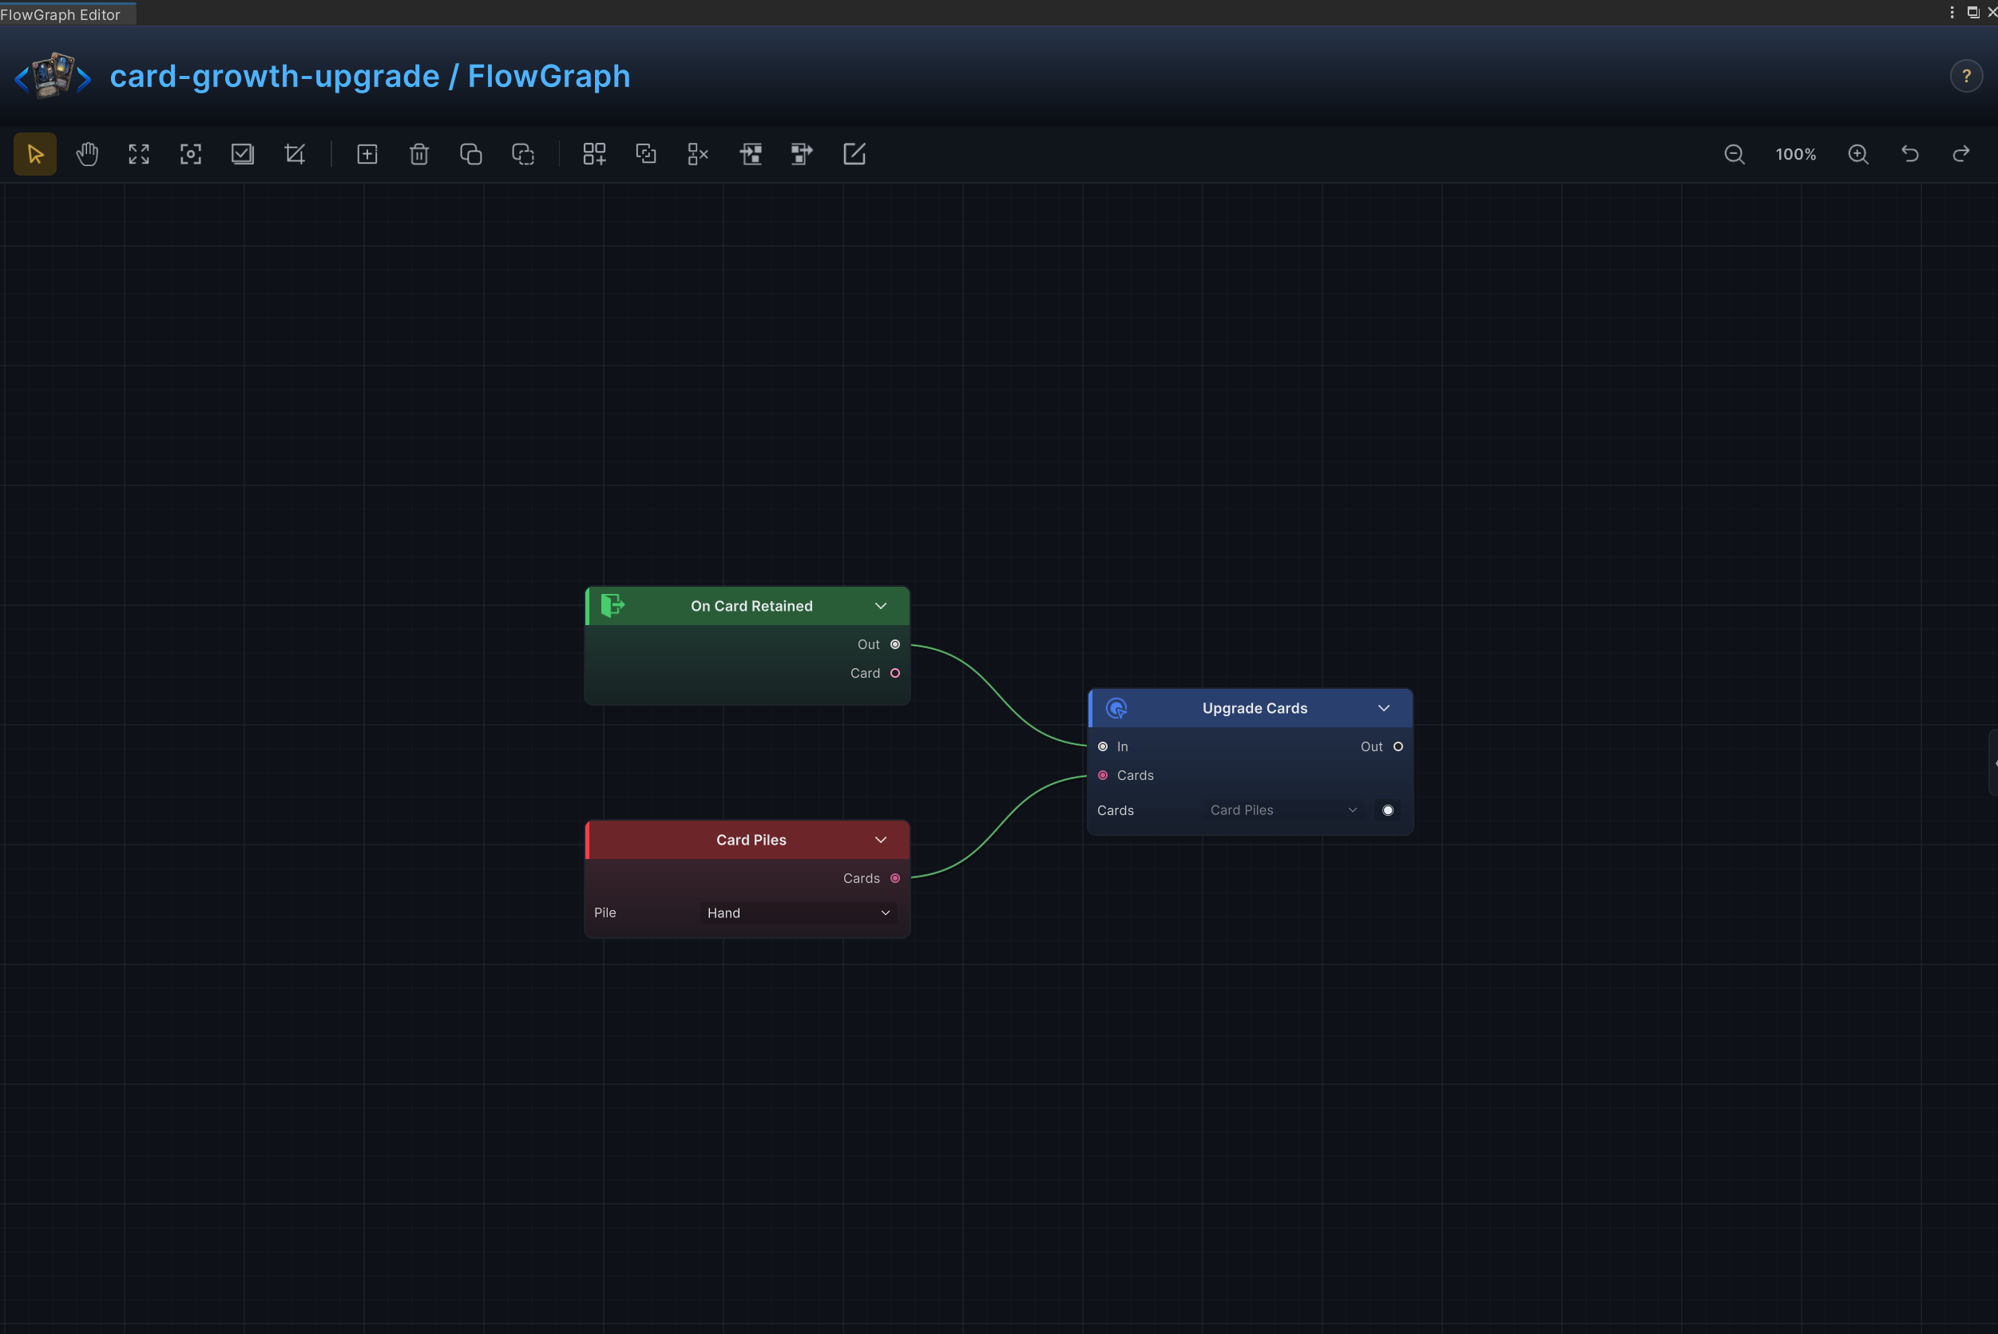Click the fit-to-view expand arrows icon
The image size is (1998, 1334).
pyautogui.click(x=139, y=154)
